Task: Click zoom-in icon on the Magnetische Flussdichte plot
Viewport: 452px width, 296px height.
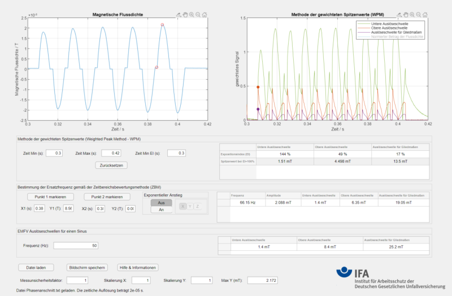Action: 191,14
